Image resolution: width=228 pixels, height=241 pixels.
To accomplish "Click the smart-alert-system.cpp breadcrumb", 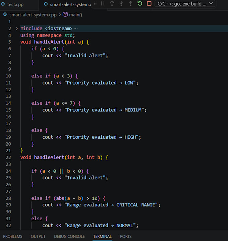I will [x=33, y=15].
